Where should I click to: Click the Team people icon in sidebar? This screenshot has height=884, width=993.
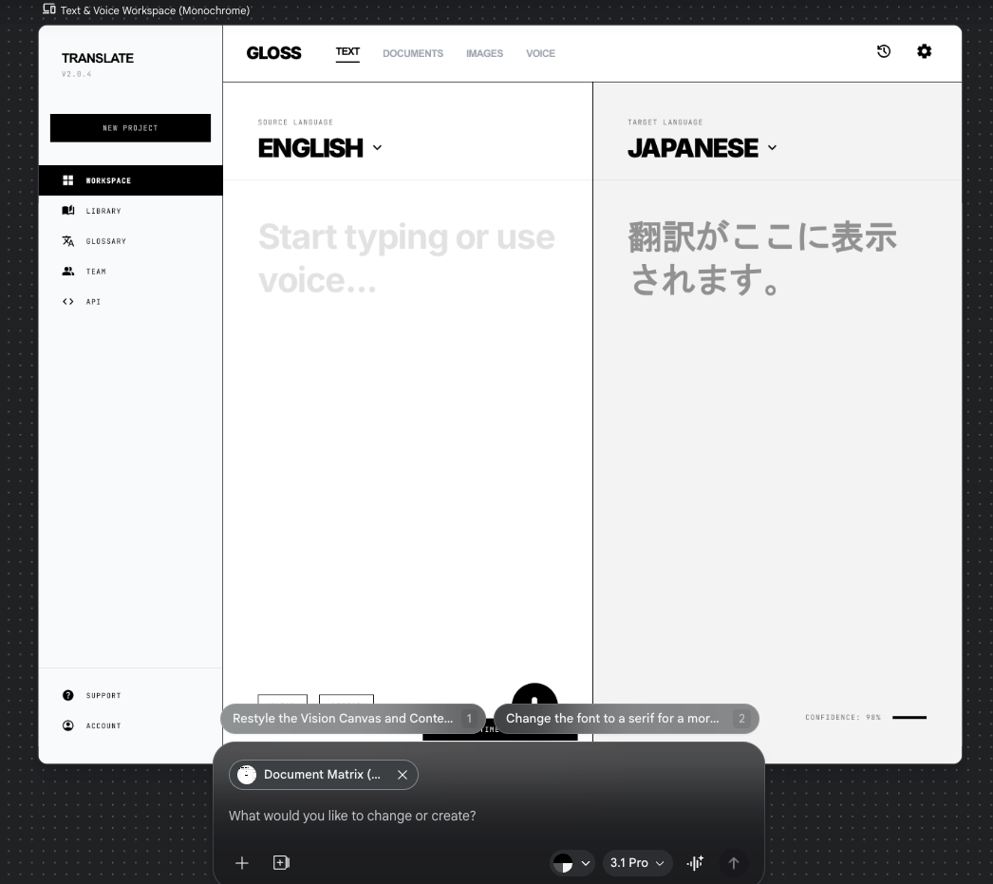coord(67,272)
